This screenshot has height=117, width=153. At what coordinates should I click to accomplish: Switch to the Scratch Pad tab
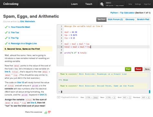143,20
